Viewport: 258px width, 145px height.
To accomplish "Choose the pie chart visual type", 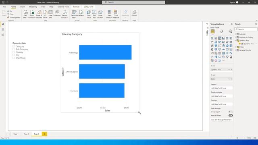I will [x=223, y=46].
